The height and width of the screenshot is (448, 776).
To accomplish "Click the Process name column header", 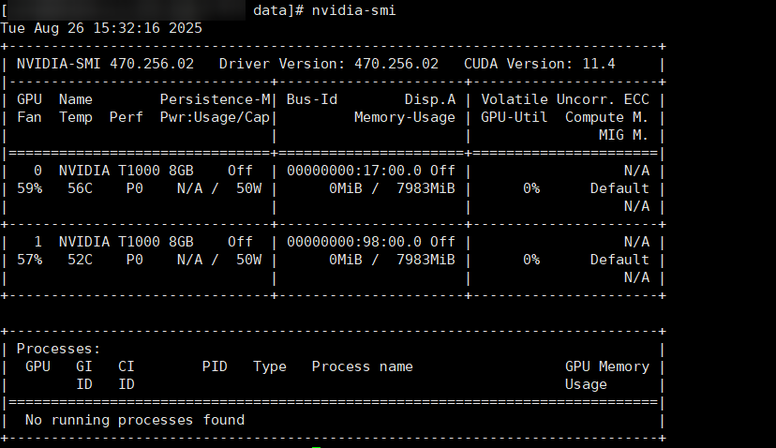I will click(362, 366).
